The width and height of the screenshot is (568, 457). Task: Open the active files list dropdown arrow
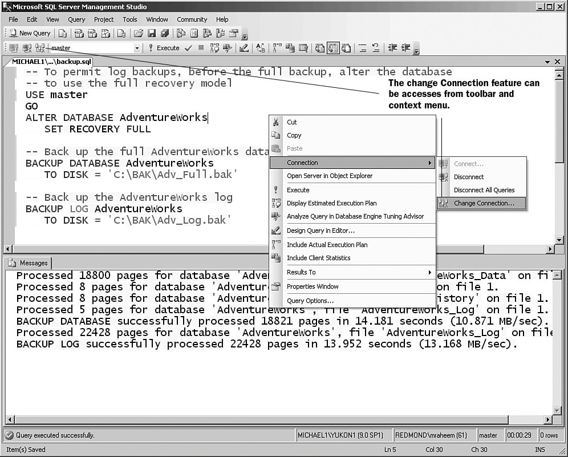(547, 62)
